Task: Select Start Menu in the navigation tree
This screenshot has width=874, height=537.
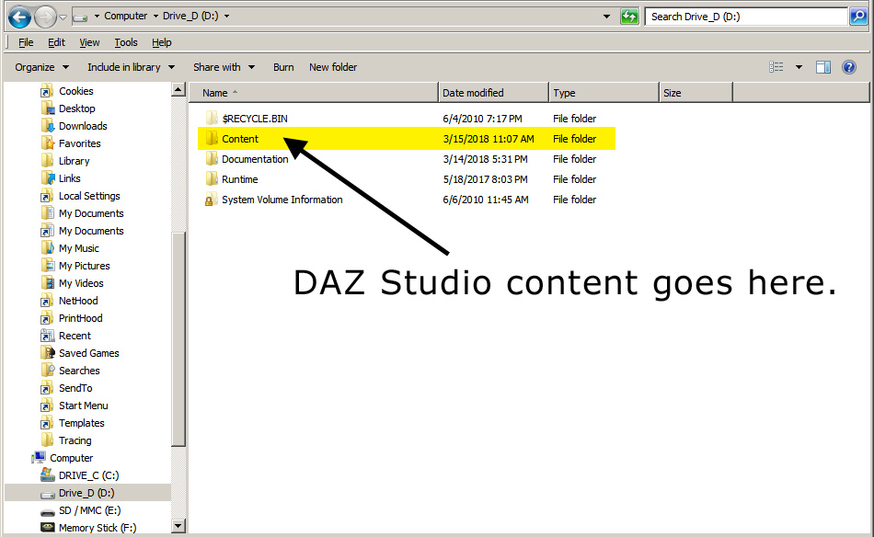Action: pyautogui.click(x=83, y=406)
